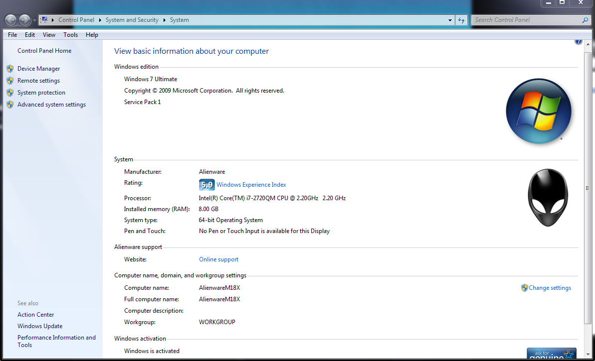
Task: Click the search magnifier icon
Action: coord(585,20)
